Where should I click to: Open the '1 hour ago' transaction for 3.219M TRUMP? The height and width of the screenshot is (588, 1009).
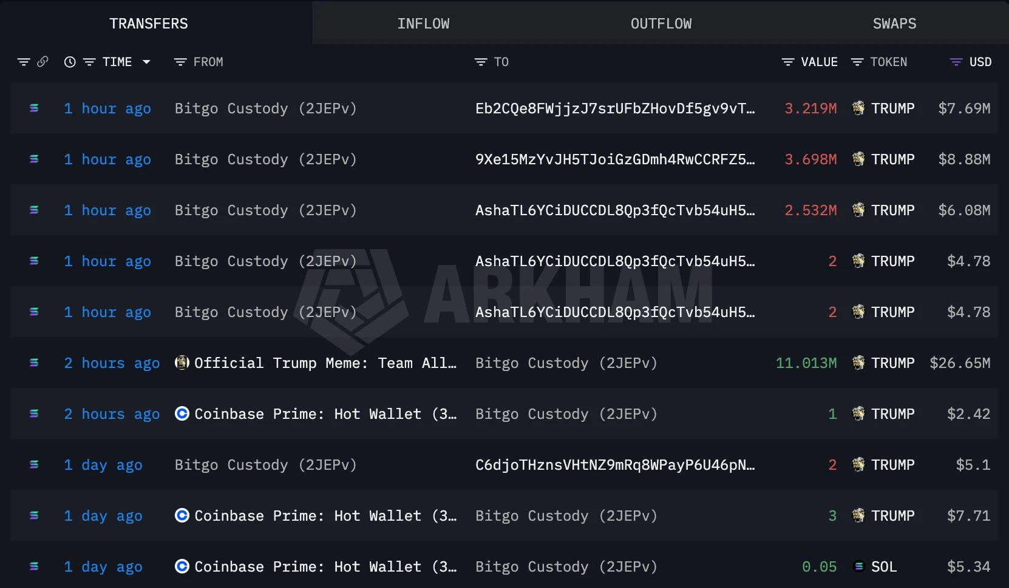[107, 109]
